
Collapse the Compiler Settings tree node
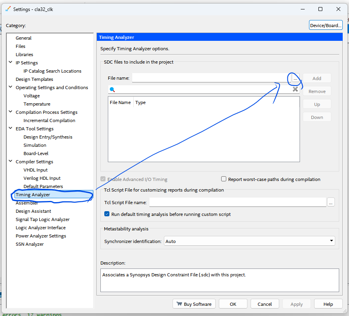11,161
